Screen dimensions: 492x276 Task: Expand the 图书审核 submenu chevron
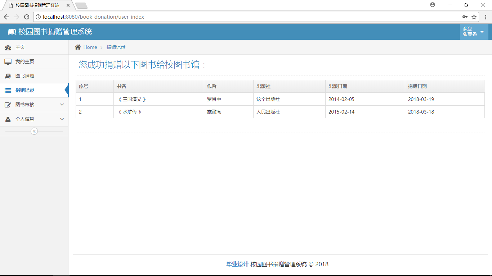click(x=62, y=105)
